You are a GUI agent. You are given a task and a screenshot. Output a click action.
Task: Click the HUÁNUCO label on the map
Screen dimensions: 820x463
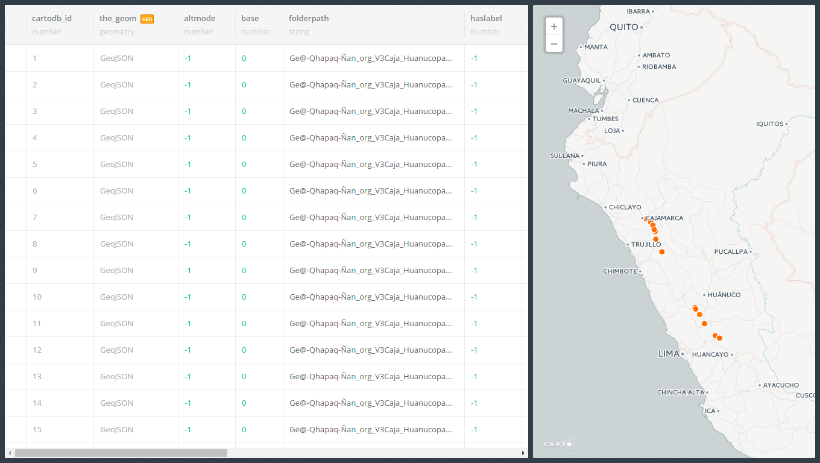pos(724,295)
